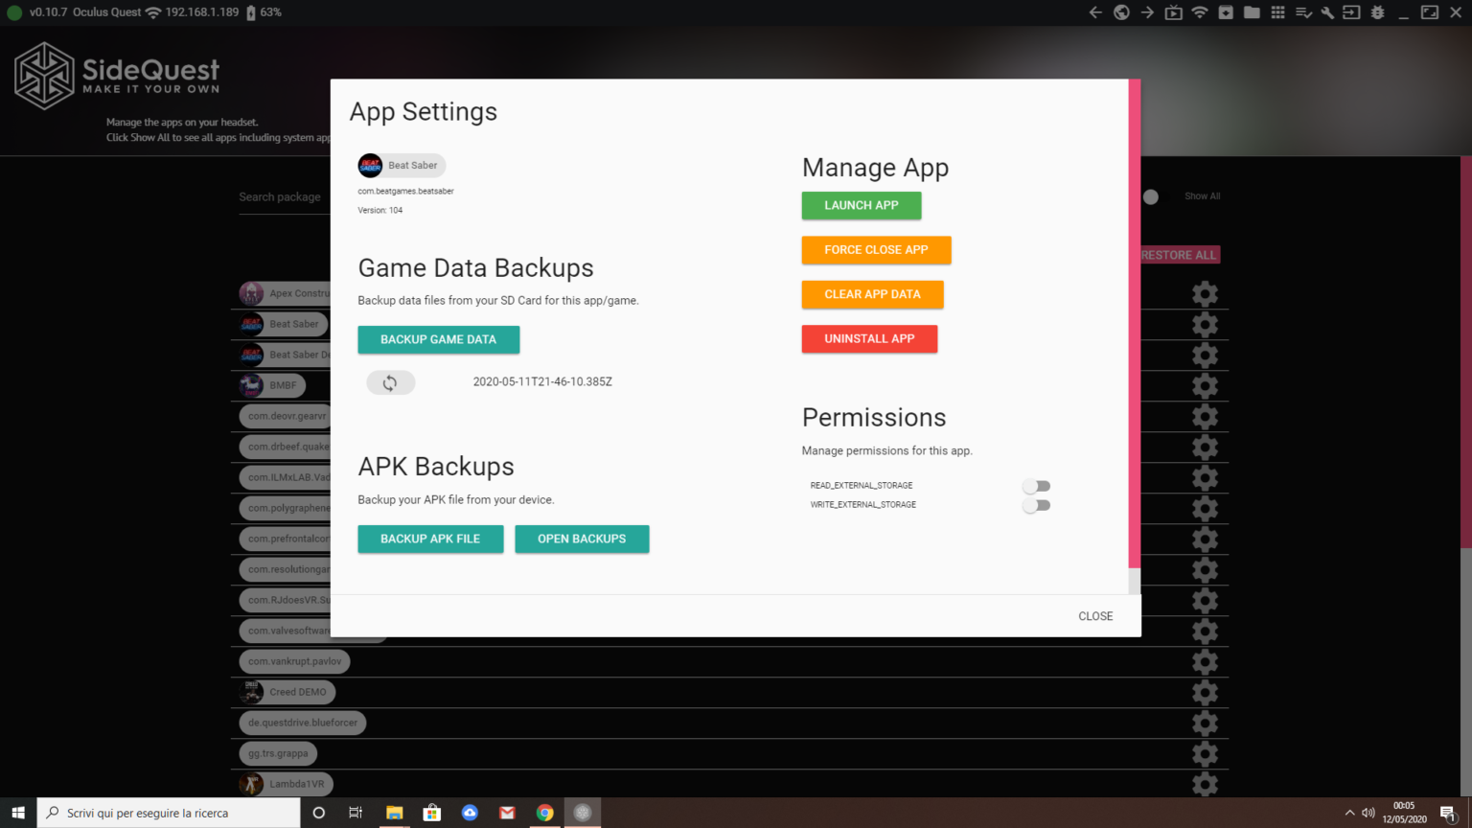Open Google Chrome from the Windows taskbar

coord(544,813)
